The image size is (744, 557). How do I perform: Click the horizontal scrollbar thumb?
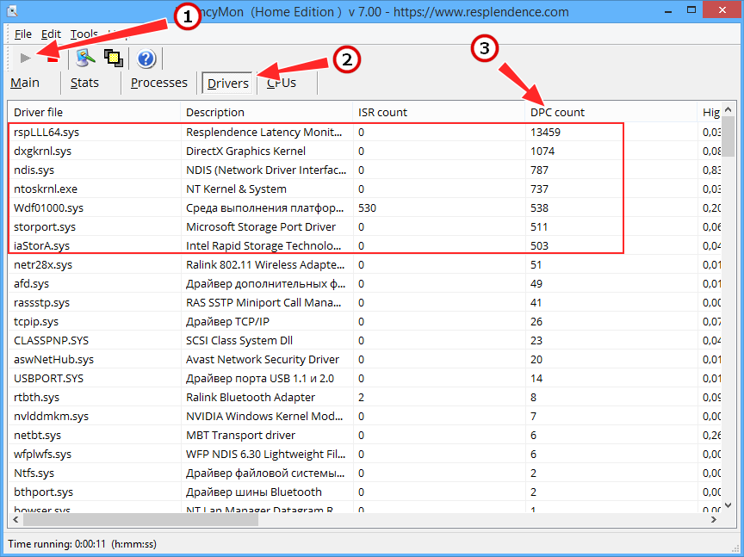[x=141, y=520]
